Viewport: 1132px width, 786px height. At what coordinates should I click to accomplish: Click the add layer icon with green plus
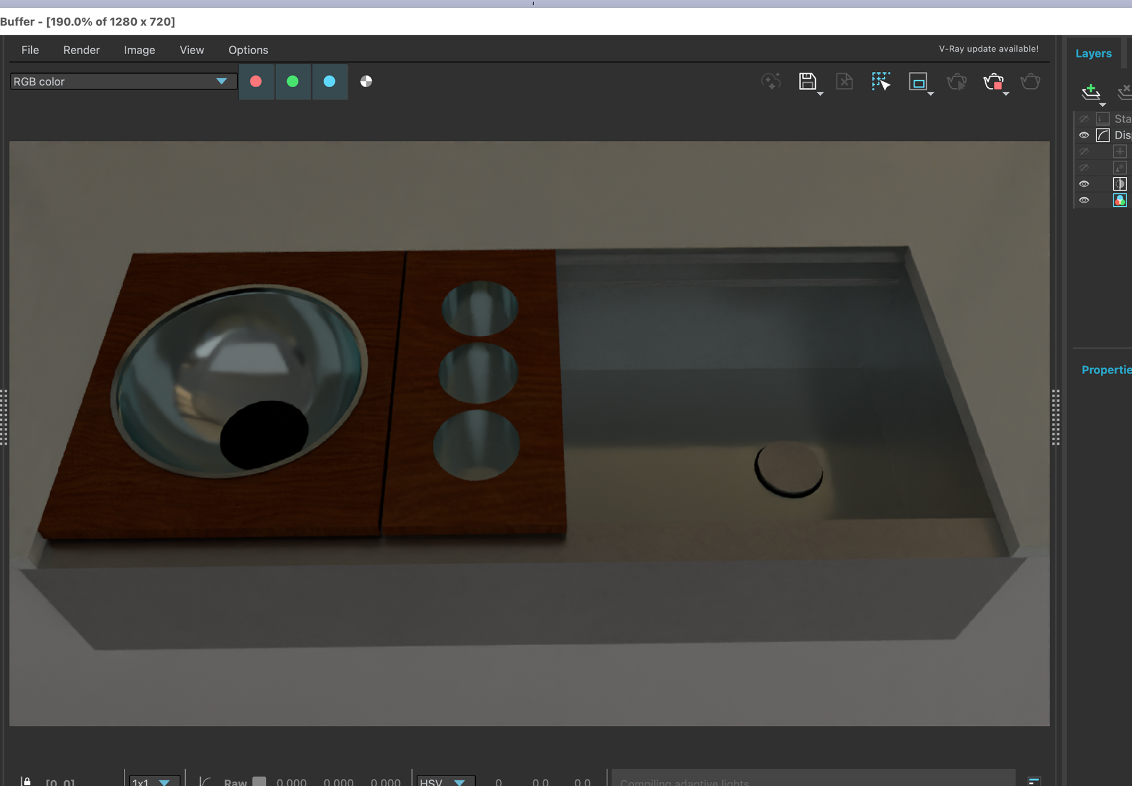(1091, 91)
